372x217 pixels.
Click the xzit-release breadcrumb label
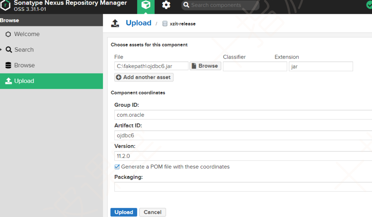click(x=183, y=24)
